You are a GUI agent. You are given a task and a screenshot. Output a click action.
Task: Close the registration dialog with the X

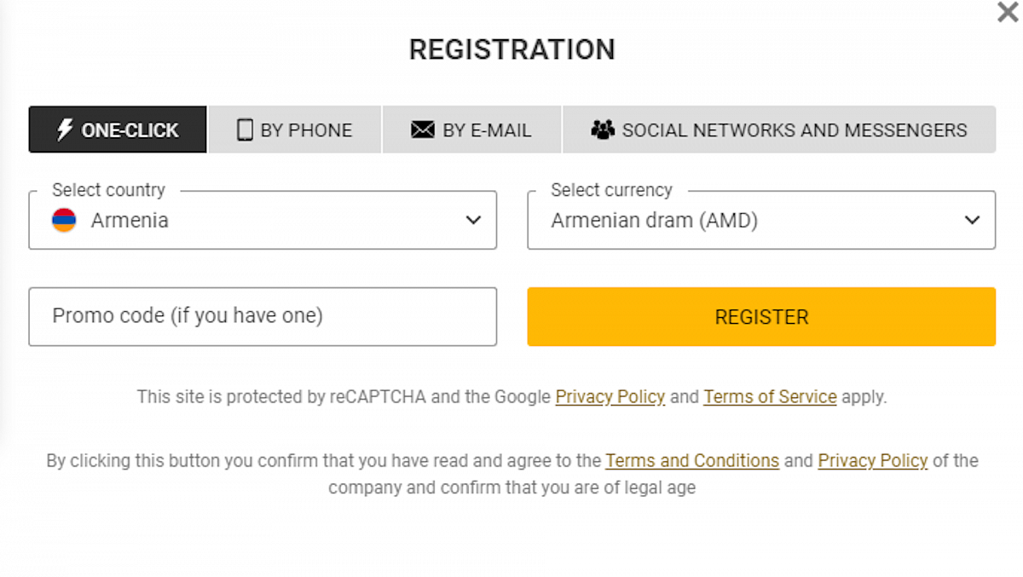1007,13
